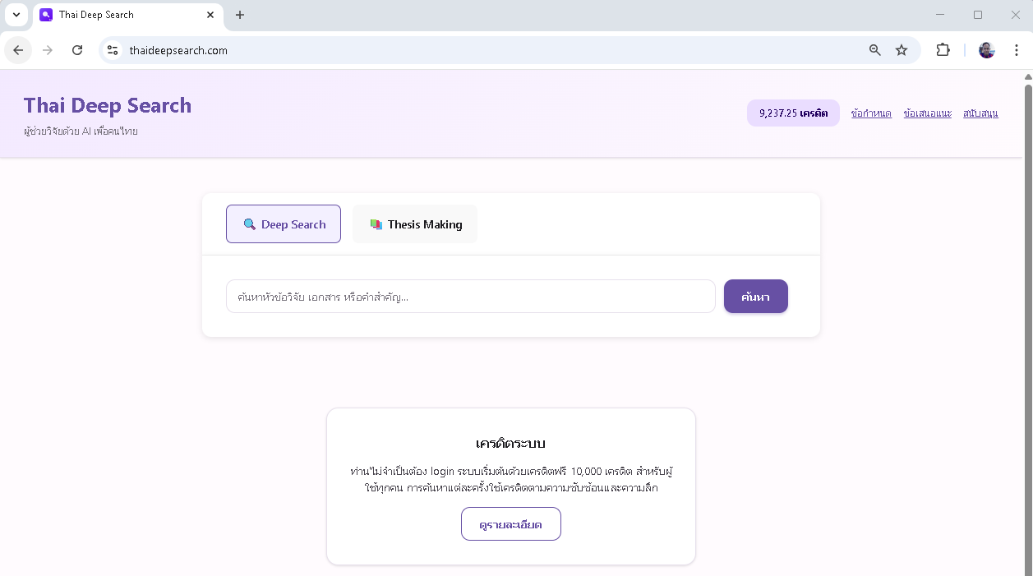Open the สนับสนุน support link

tap(980, 113)
